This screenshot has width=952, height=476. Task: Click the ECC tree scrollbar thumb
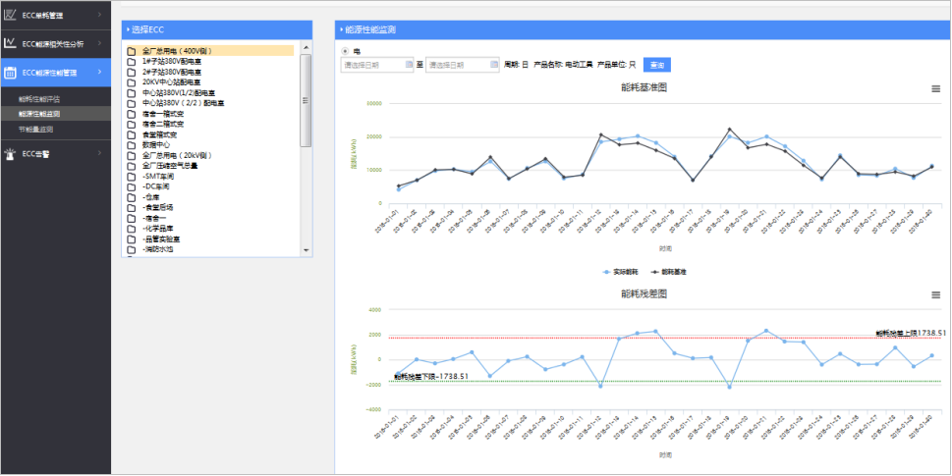[x=306, y=101]
